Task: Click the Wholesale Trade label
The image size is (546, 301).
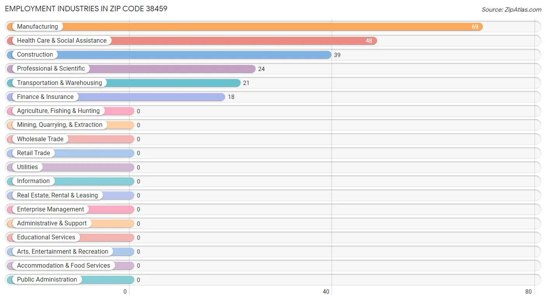Action: [x=40, y=139]
